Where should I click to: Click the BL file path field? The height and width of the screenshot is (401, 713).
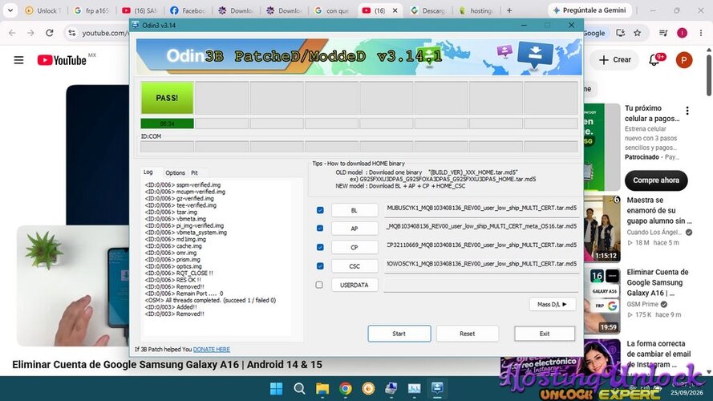[x=481, y=209]
